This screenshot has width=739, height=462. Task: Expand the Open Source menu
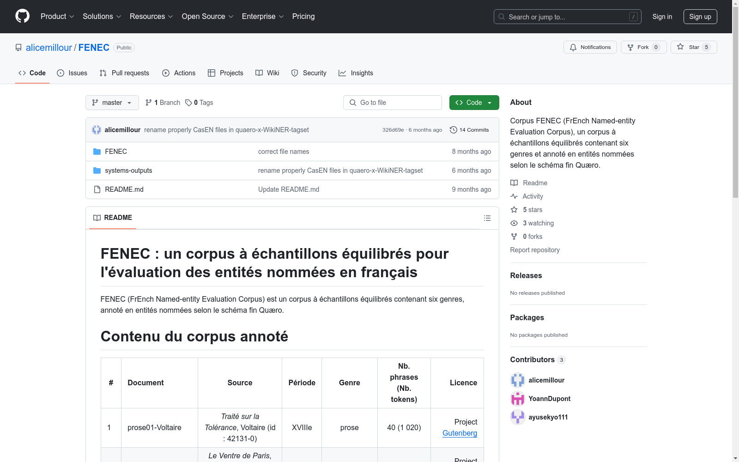pos(208,17)
